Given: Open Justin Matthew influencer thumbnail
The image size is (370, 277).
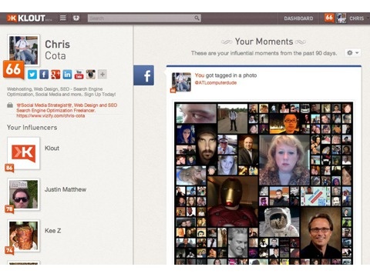Looking at the screenshot, I should tap(24, 195).
